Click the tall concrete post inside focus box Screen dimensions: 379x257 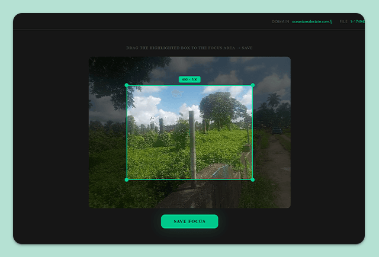tap(192, 145)
